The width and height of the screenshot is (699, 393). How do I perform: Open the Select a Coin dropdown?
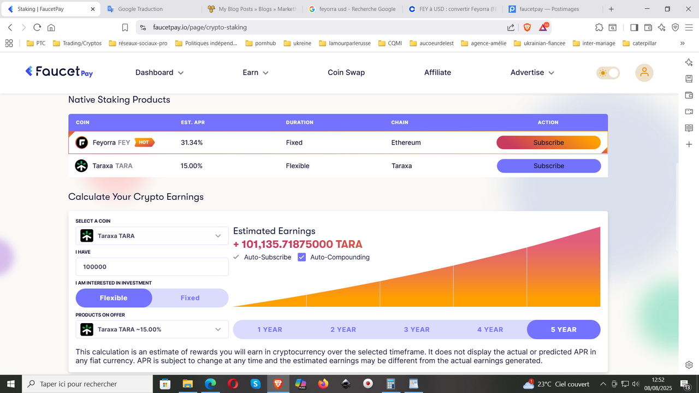pyautogui.click(x=152, y=236)
